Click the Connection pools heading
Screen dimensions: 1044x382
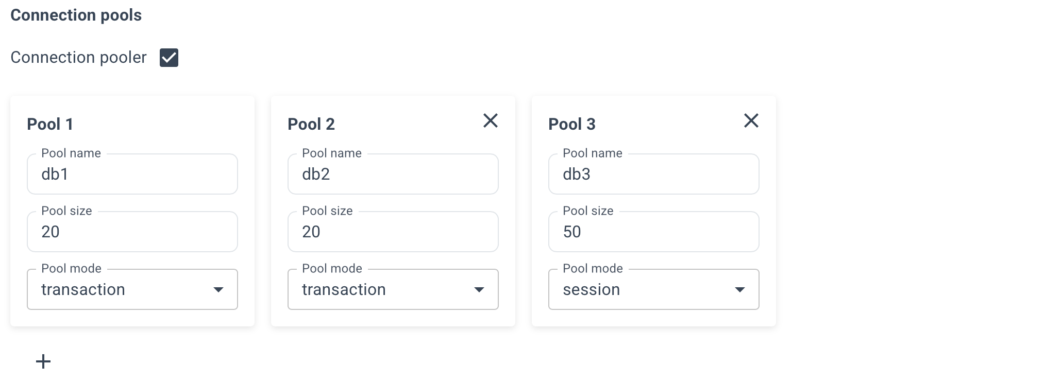(x=76, y=15)
